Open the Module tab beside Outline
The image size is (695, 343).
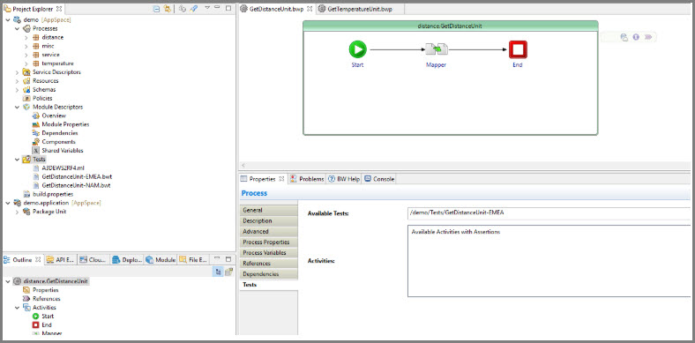point(161,260)
